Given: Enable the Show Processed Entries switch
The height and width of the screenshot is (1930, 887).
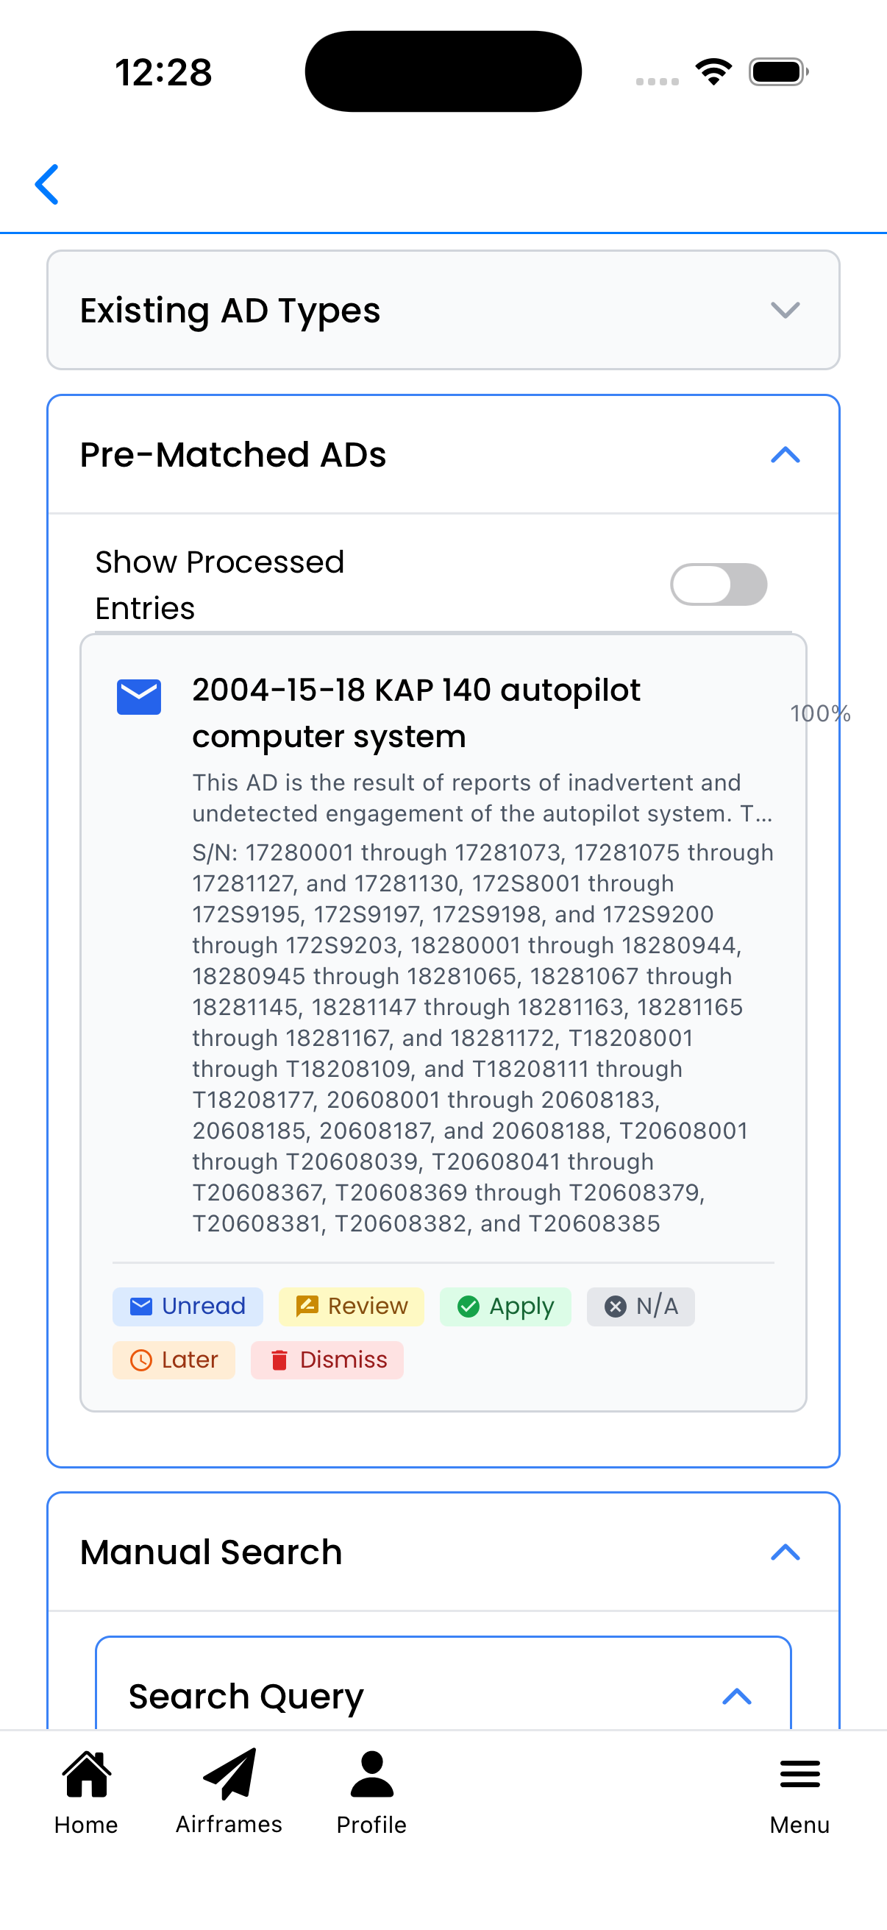Looking at the screenshot, I should (x=718, y=584).
